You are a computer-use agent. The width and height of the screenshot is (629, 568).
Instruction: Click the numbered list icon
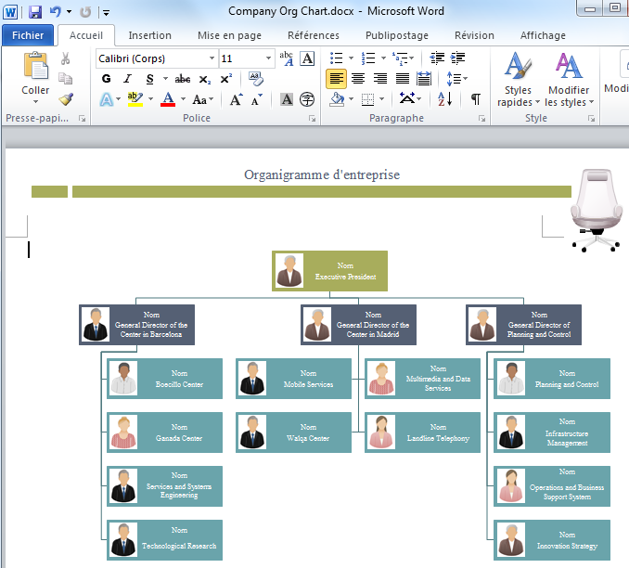point(368,58)
